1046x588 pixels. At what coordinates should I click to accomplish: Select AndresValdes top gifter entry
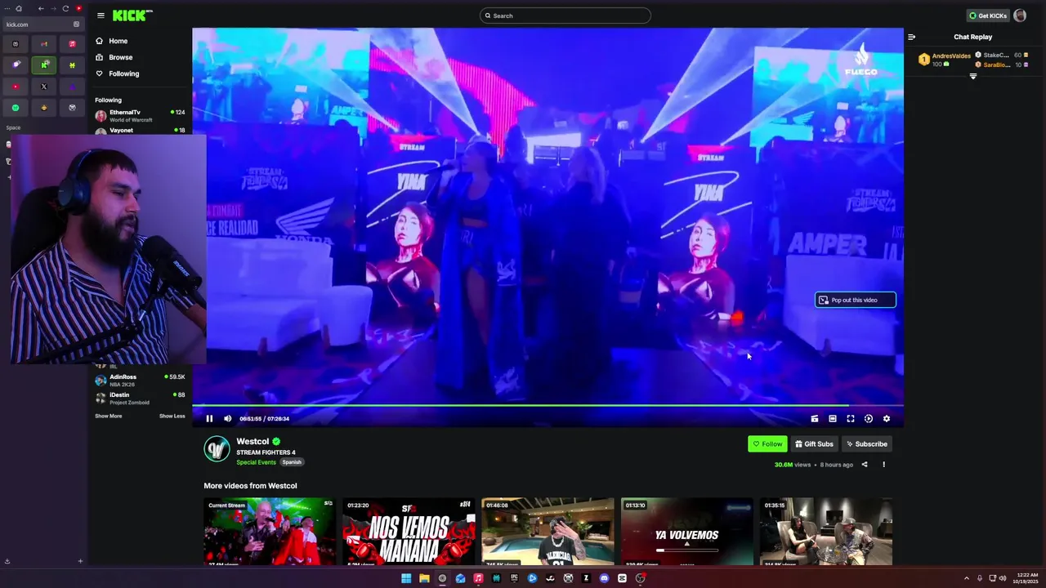[943, 60]
